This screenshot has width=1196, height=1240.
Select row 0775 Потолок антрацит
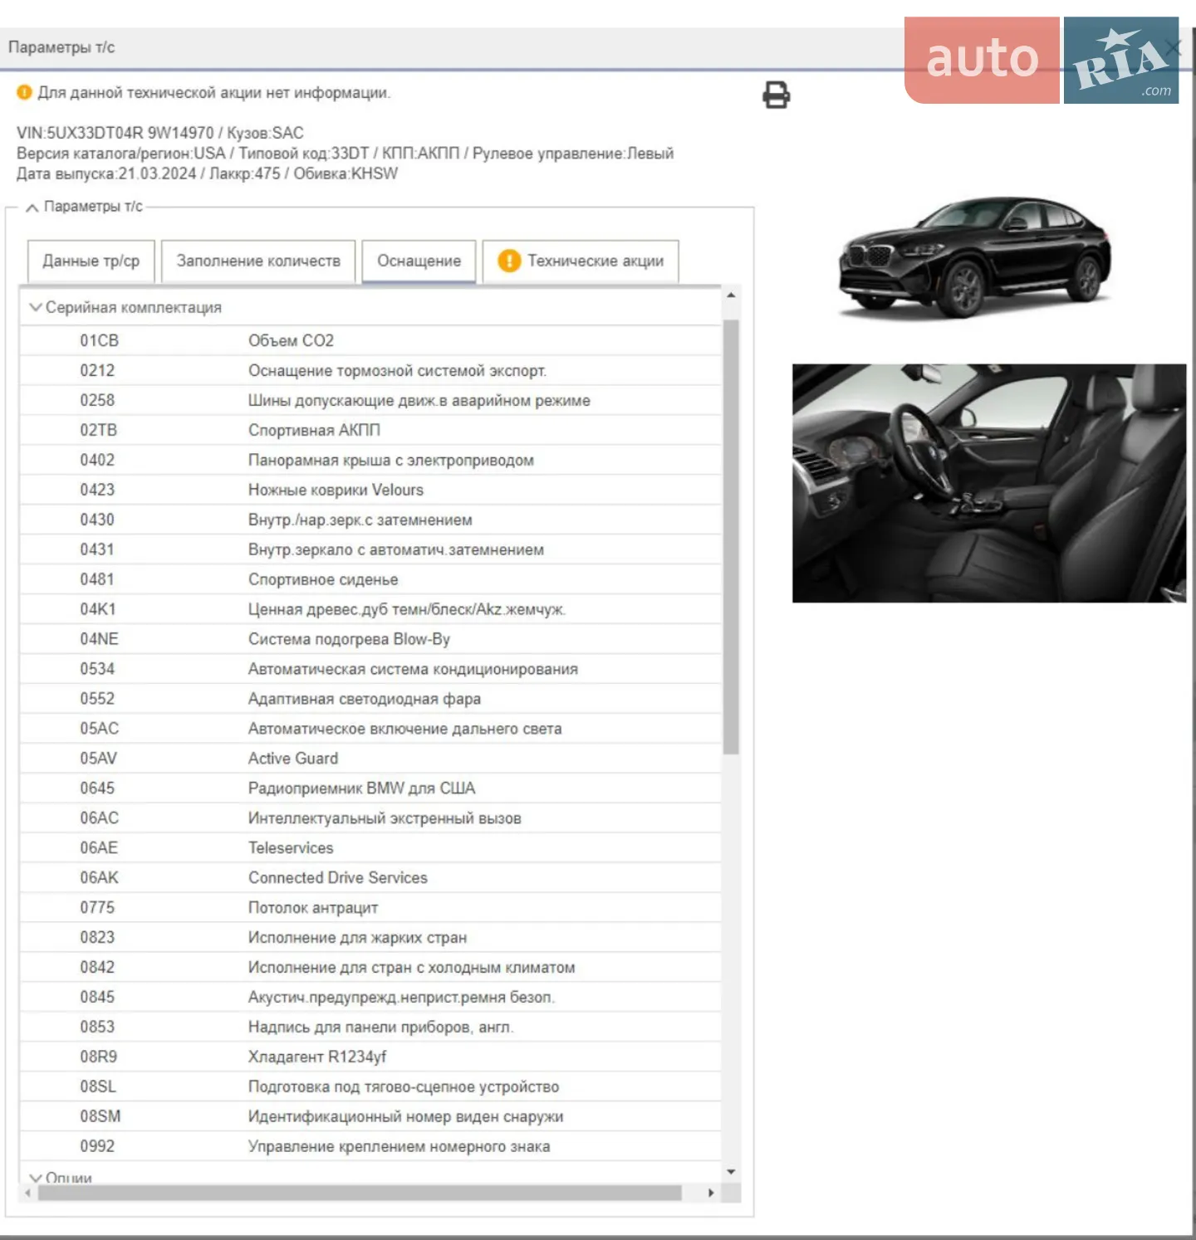point(370,908)
